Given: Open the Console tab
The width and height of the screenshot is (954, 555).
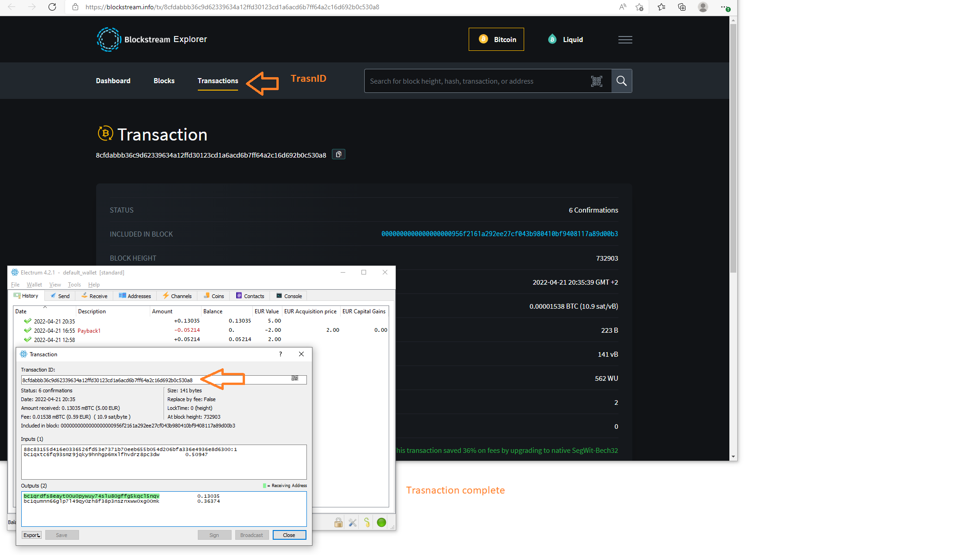Looking at the screenshot, I should 289,296.
